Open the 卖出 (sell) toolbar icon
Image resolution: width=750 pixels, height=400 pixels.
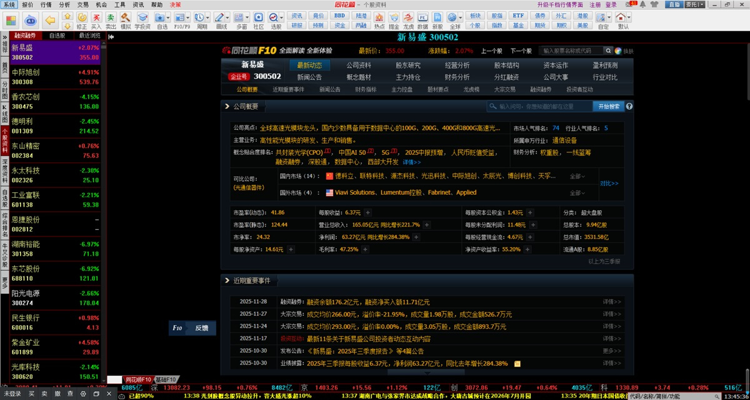click(x=111, y=20)
